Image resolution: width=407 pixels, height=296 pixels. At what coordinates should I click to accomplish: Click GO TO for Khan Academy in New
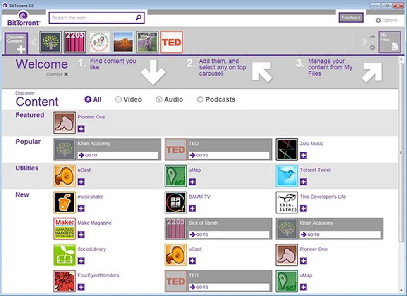click(340, 234)
